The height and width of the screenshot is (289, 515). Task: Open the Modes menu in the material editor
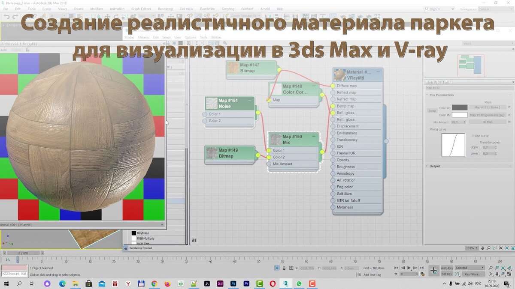click(129, 37)
